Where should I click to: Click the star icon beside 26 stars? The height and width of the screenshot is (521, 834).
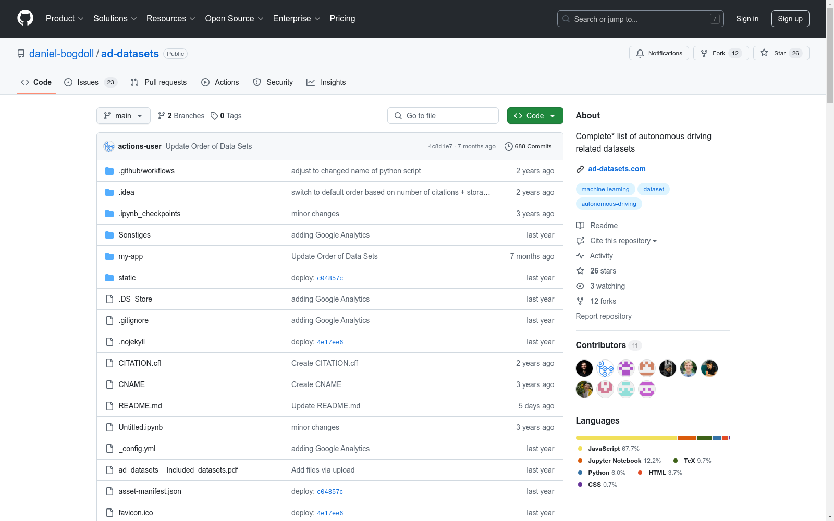coord(580,271)
